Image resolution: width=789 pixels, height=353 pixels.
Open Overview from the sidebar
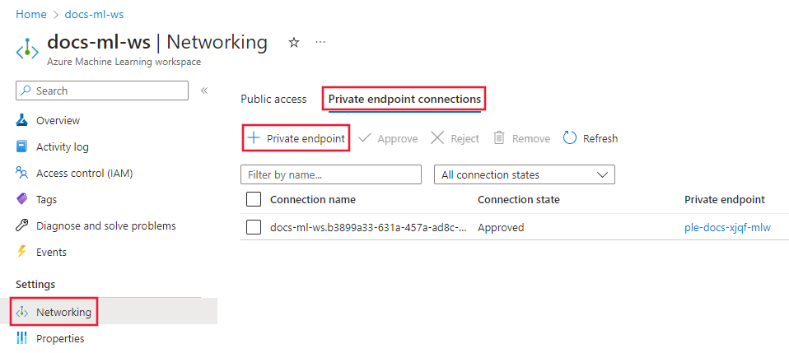[x=58, y=120]
